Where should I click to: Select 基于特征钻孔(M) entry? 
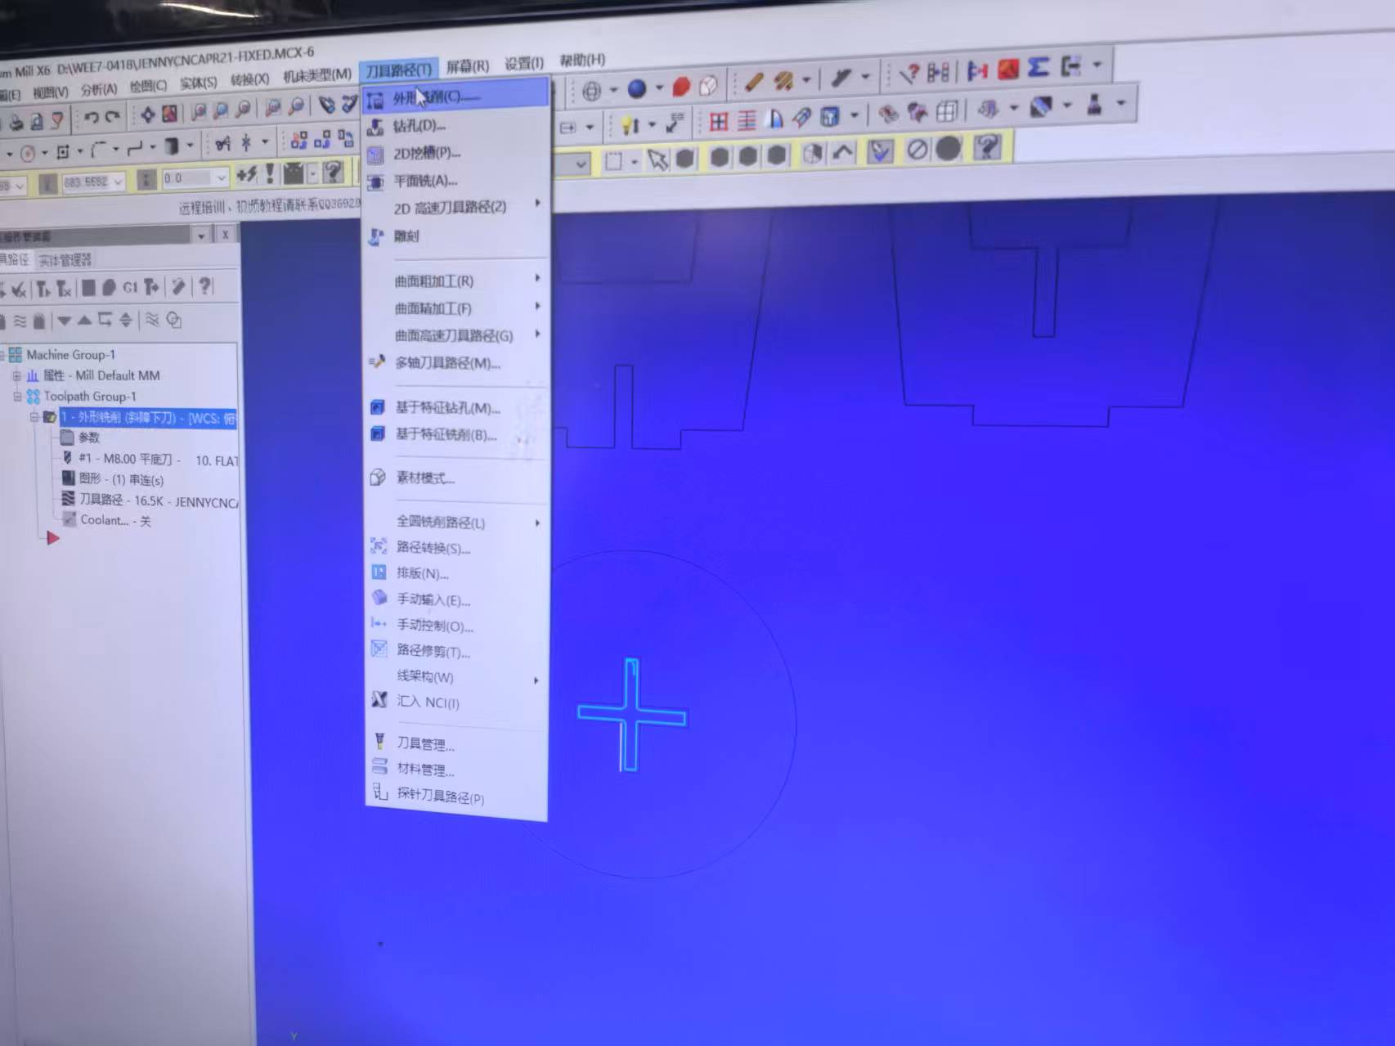coord(455,407)
